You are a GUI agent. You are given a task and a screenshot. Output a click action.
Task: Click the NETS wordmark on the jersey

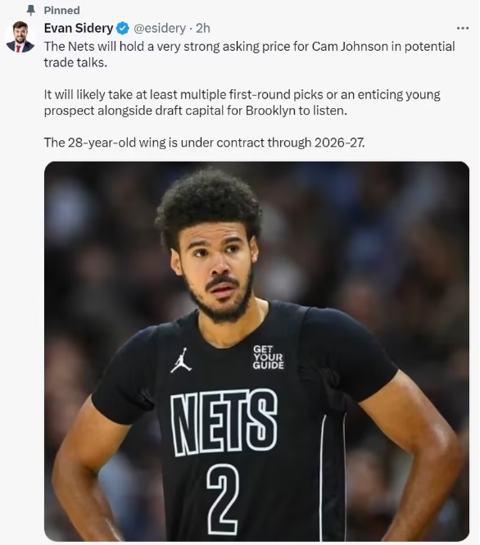click(224, 421)
